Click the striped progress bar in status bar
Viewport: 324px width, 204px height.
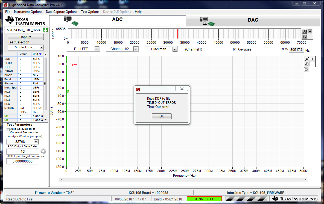click(246, 199)
